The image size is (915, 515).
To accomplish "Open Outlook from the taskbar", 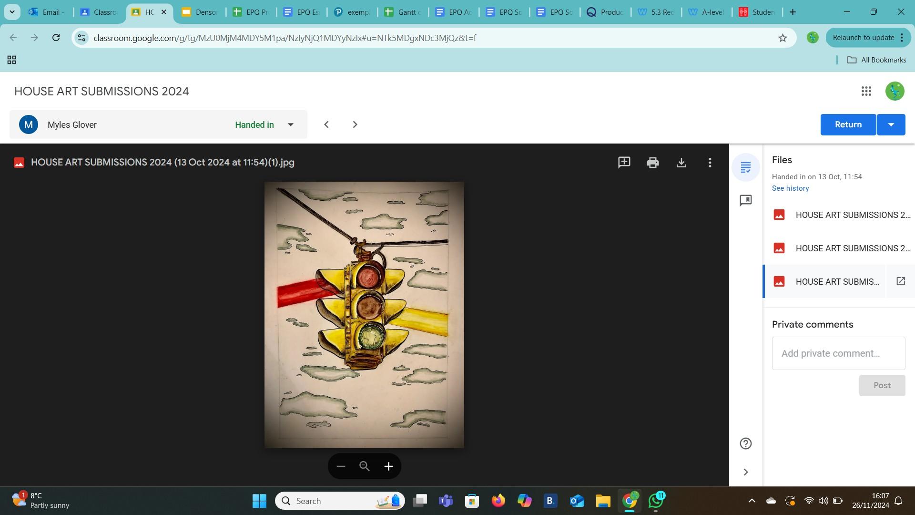I will [577, 501].
